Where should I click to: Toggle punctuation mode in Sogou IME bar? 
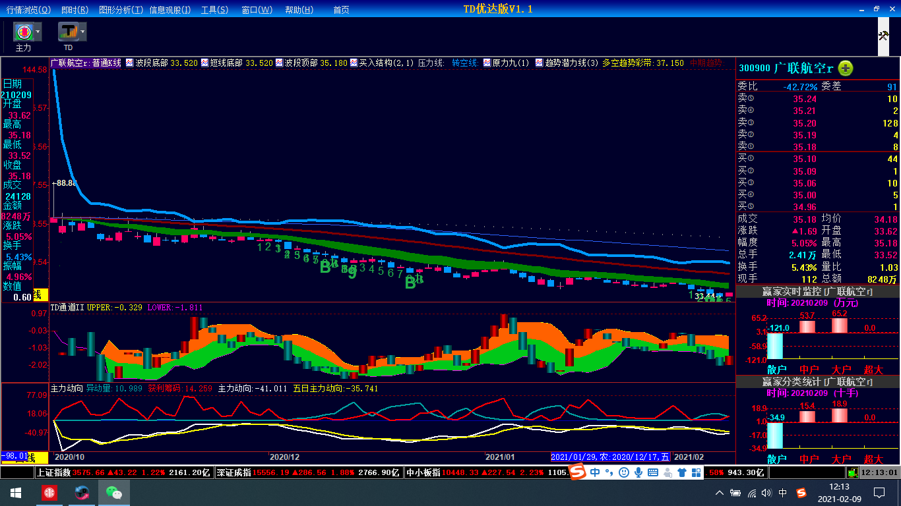[609, 472]
